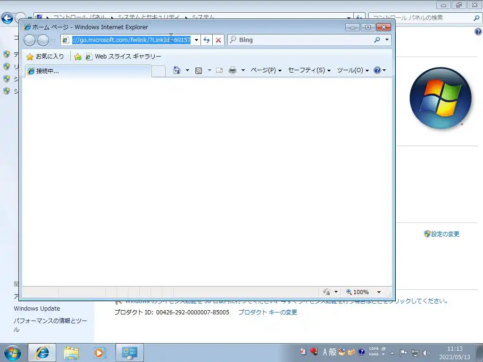The height and width of the screenshot is (362, 483).
Task: Open the ツール(O) menu
Action: point(353,70)
